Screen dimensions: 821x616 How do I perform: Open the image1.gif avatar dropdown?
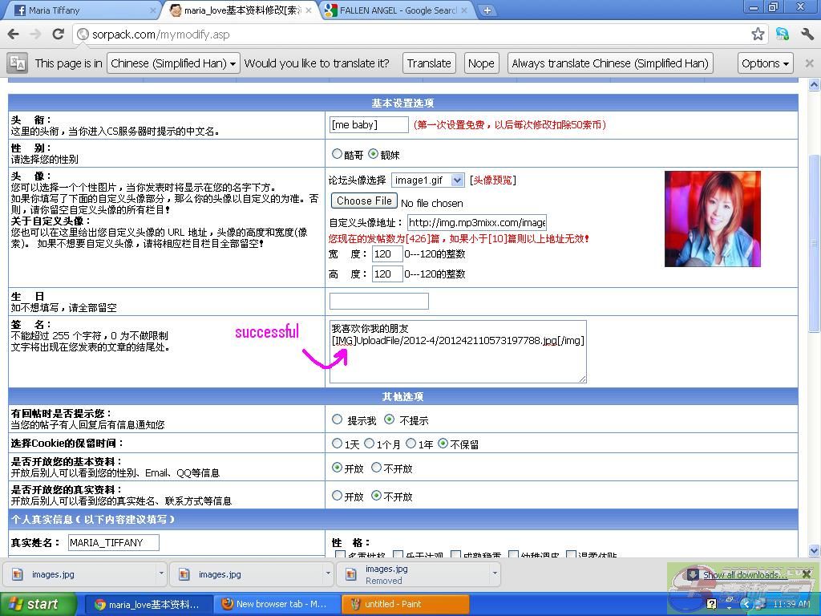427,180
